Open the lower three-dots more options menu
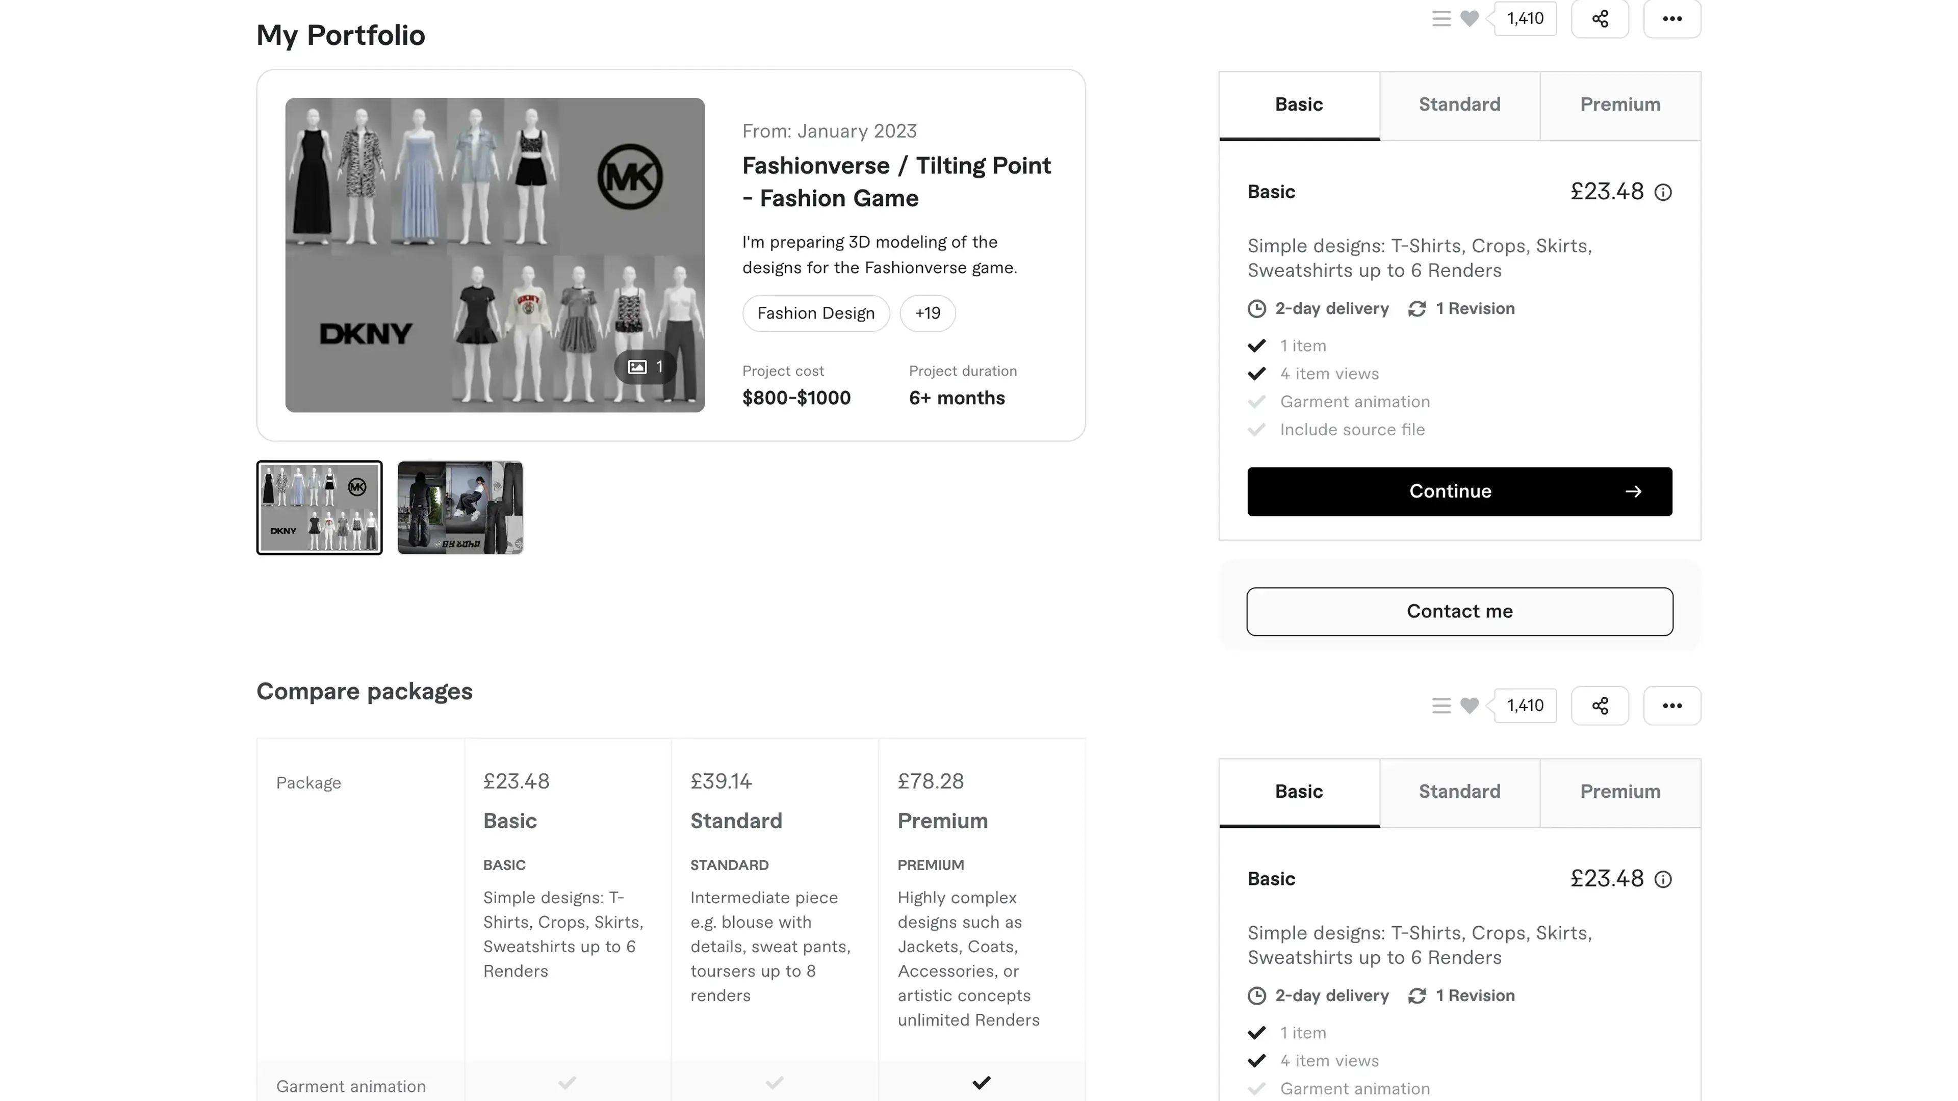The height and width of the screenshot is (1101, 1958). coord(1671,706)
